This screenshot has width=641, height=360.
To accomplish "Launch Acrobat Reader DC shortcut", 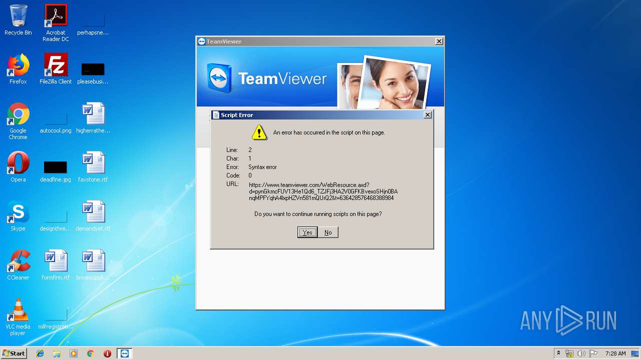I will (x=56, y=23).
